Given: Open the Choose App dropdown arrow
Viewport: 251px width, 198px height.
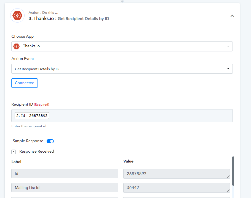Looking at the screenshot, I should [x=228, y=46].
